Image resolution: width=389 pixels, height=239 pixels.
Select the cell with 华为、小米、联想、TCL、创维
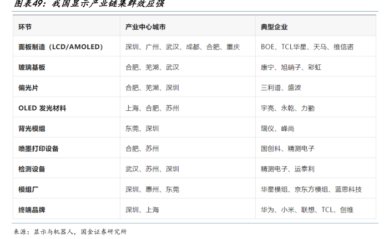coord(307,210)
